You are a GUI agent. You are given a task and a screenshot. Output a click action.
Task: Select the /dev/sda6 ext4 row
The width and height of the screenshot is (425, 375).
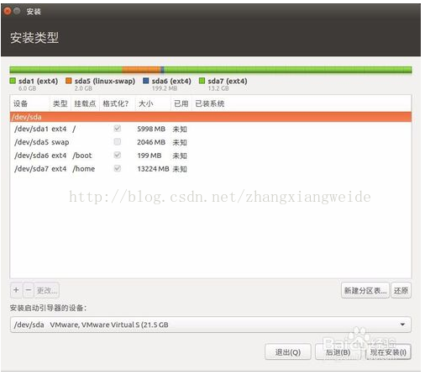pos(211,156)
